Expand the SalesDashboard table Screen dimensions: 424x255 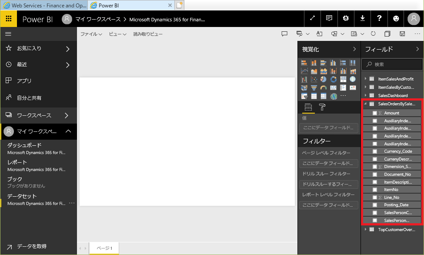click(365, 95)
